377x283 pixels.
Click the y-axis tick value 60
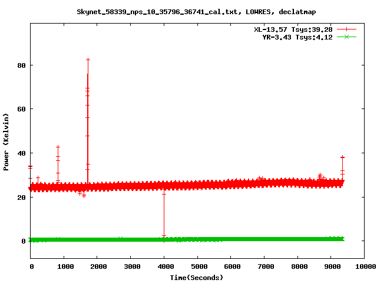coord(22,109)
